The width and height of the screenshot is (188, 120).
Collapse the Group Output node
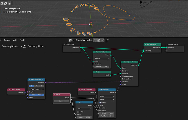click(x=168, y=44)
